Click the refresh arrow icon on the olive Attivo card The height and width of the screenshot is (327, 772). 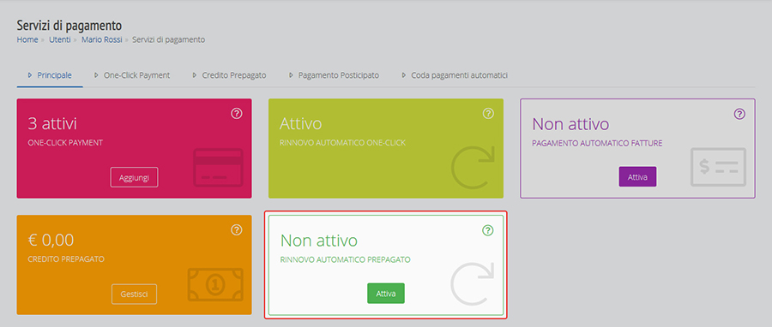pos(472,167)
